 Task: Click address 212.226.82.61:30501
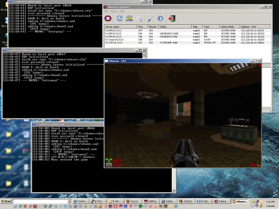tap(252, 43)
